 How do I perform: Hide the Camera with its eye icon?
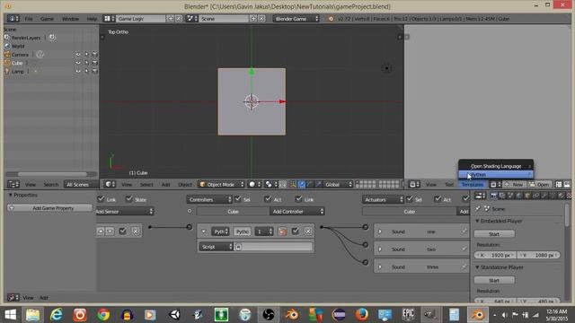(78, 55)
